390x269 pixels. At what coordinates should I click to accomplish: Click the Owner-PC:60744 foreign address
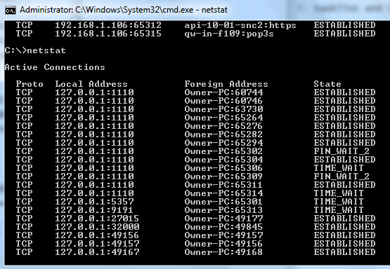point(223,92)
